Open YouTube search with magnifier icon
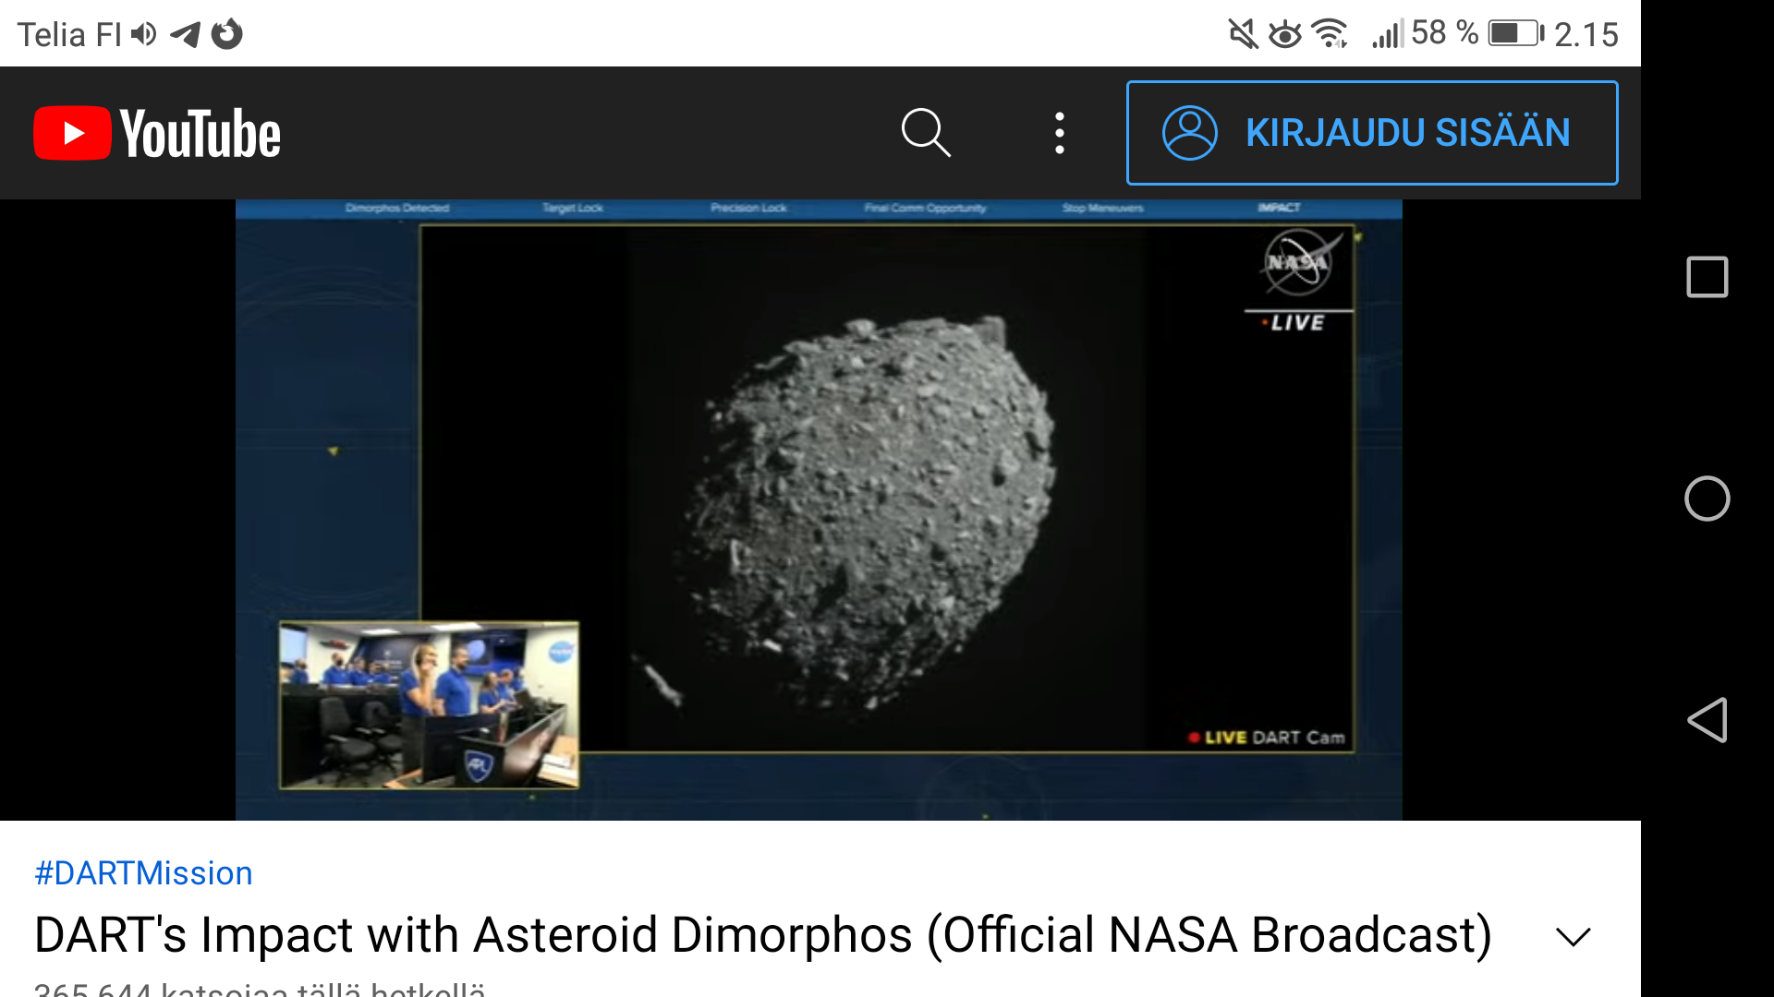 pyautogui.click(x=926, y=133)
